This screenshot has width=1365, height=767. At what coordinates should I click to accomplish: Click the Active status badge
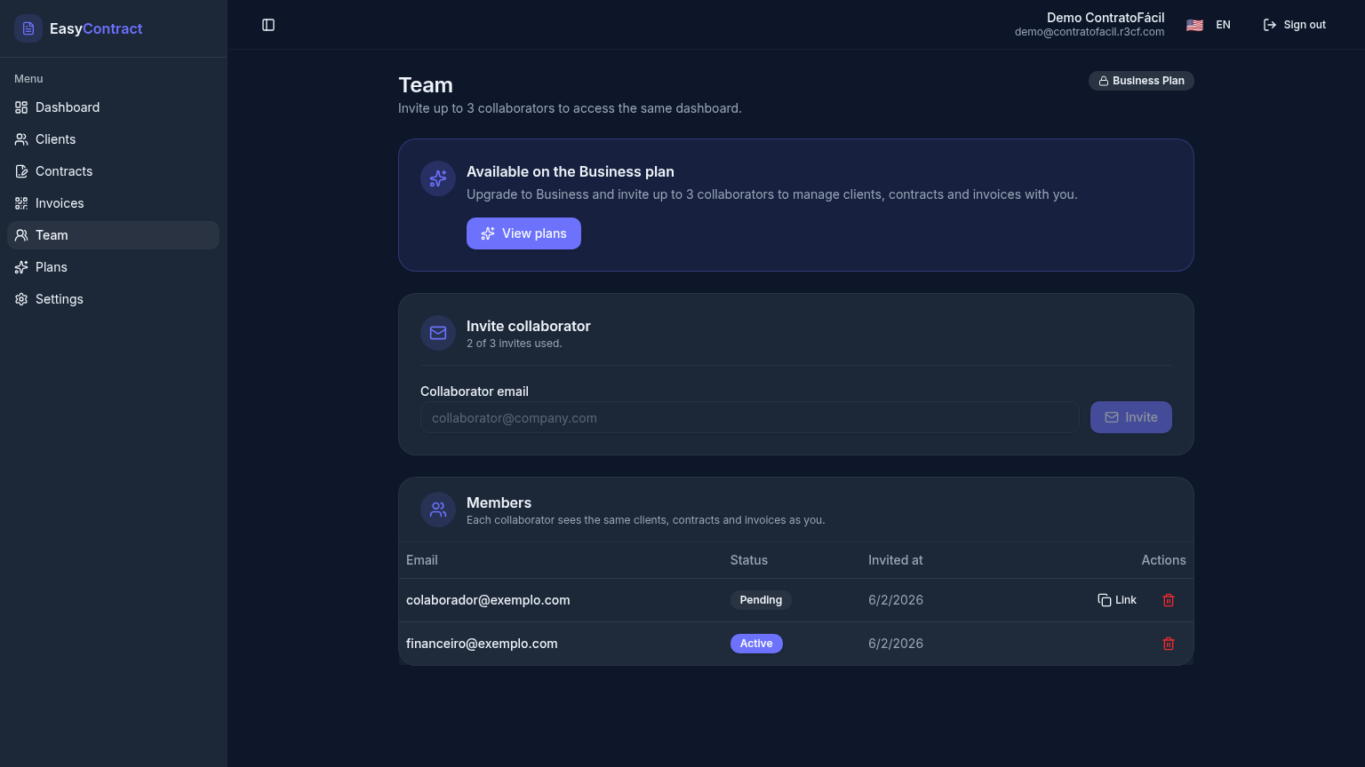point(756,644)
